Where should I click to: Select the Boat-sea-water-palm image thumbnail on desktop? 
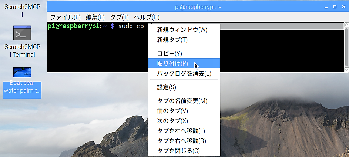[x=22, y=72]
